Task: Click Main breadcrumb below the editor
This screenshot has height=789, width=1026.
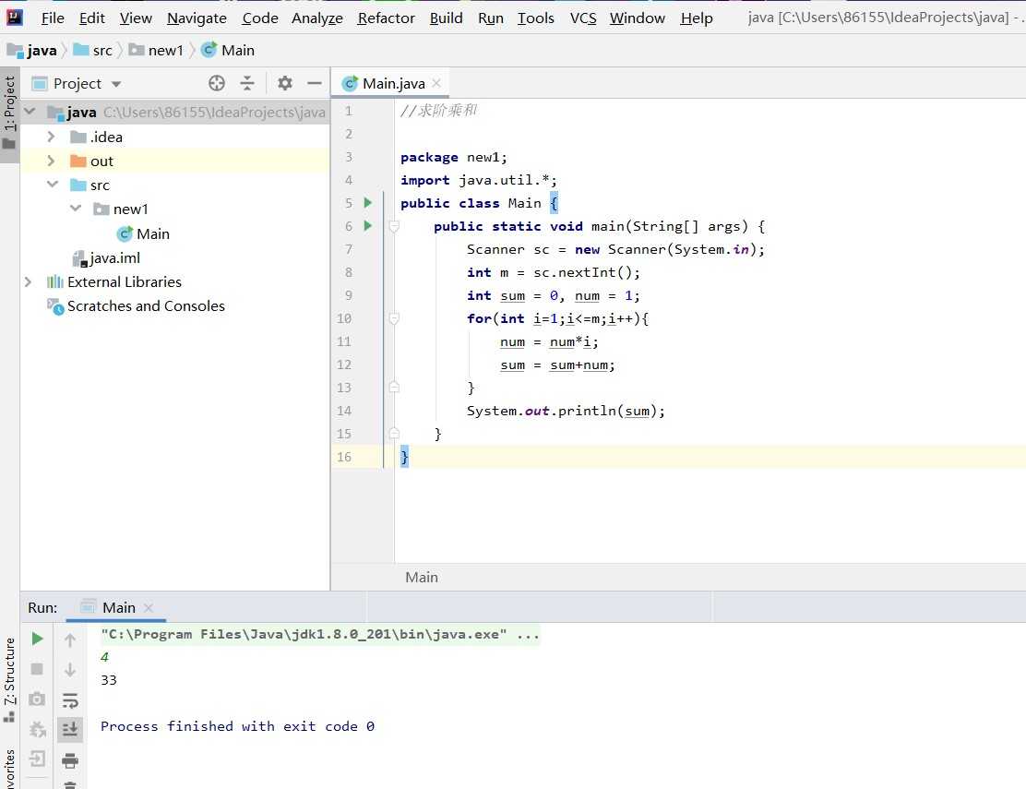Action: [x=422, y=577]
